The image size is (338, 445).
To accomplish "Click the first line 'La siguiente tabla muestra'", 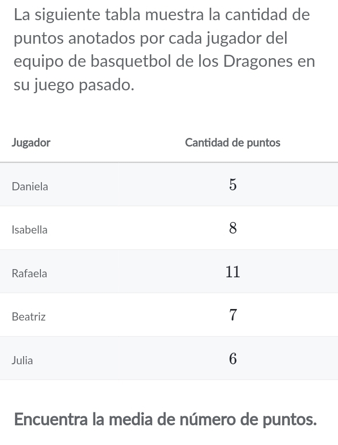I will point(109,14).
